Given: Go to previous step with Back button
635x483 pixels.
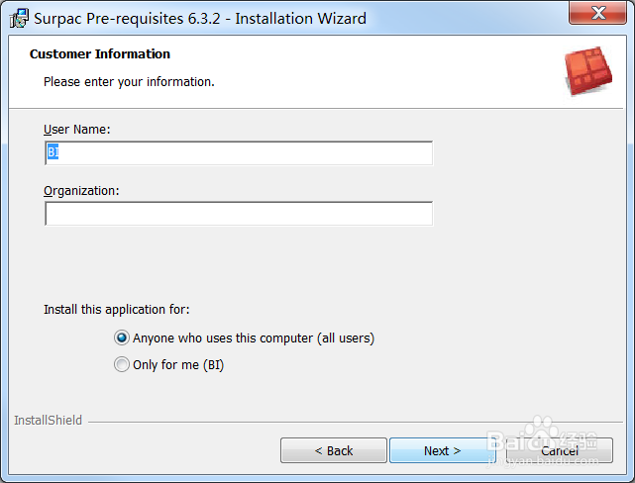Looking at the screenshot, I should (x=333, y=450).
